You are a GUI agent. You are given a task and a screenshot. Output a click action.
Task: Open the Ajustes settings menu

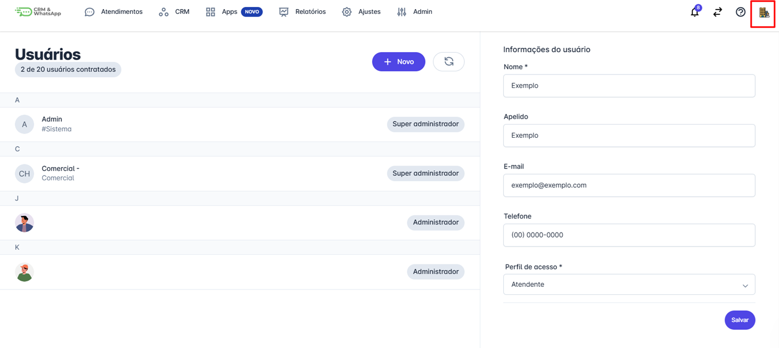coord(362,12)
